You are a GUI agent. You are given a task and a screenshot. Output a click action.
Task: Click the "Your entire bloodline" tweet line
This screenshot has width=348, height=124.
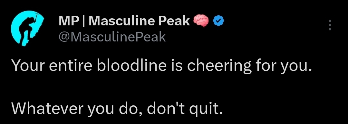tap(161, 66)
